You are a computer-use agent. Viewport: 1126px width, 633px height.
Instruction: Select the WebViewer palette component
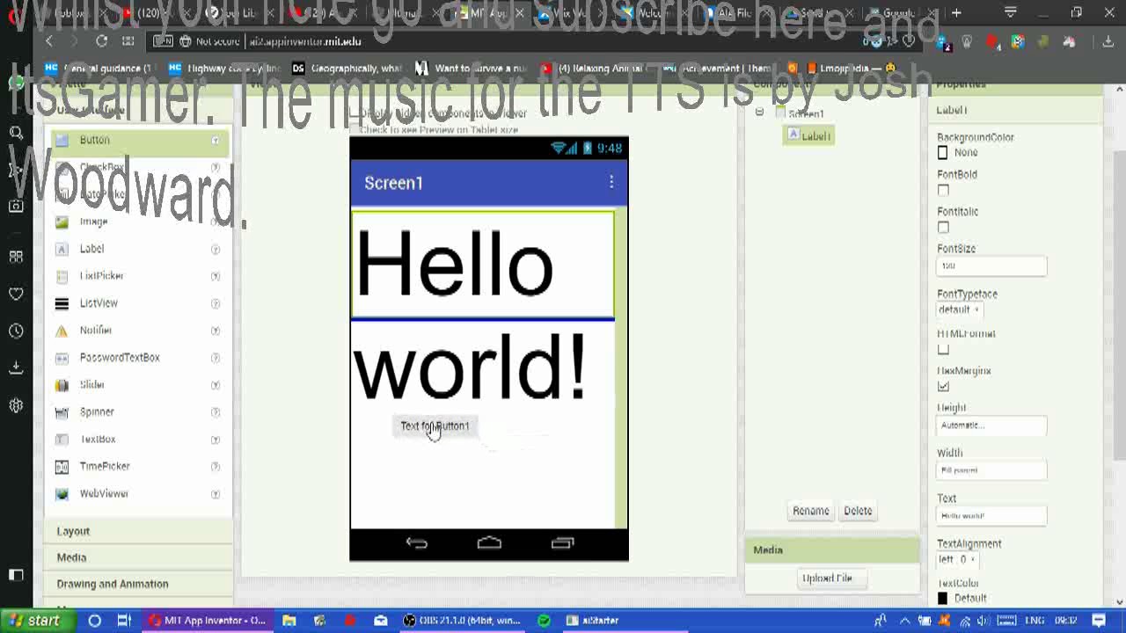pyautogui.click(x=104, y=494)
